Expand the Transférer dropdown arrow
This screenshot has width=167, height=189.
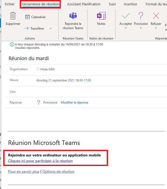coord(51,29)
